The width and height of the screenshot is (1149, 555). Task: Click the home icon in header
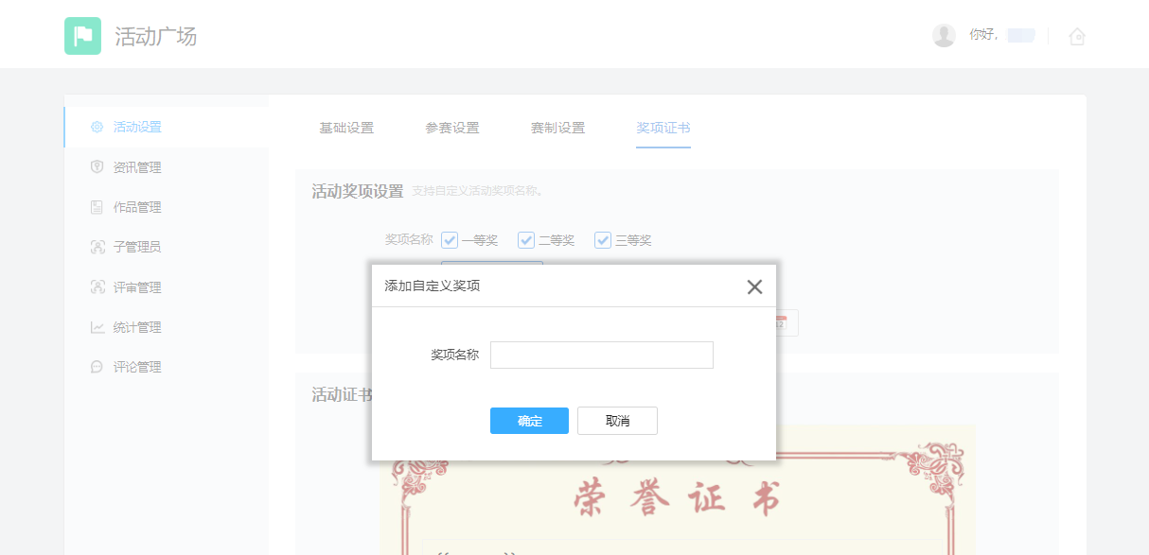(1076, 37)
